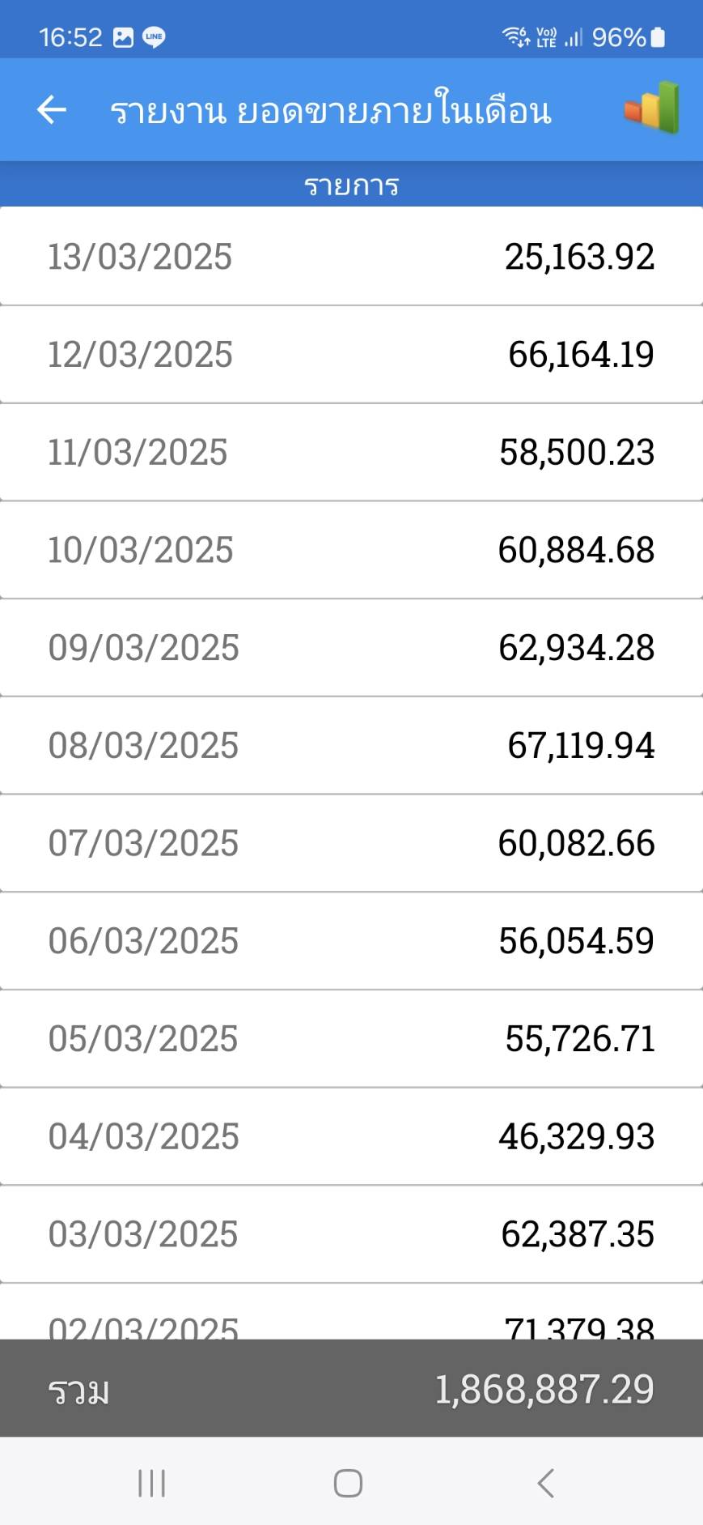Viewport: 703px width, 1525px height.
Task: Tap the back arrow in the header
Action: tap(51, 109)
